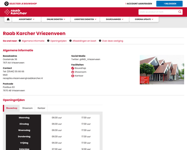This screenshot has height=150, width=187.
Task: Switch to the Showroom tab
Action: point(27,108)
